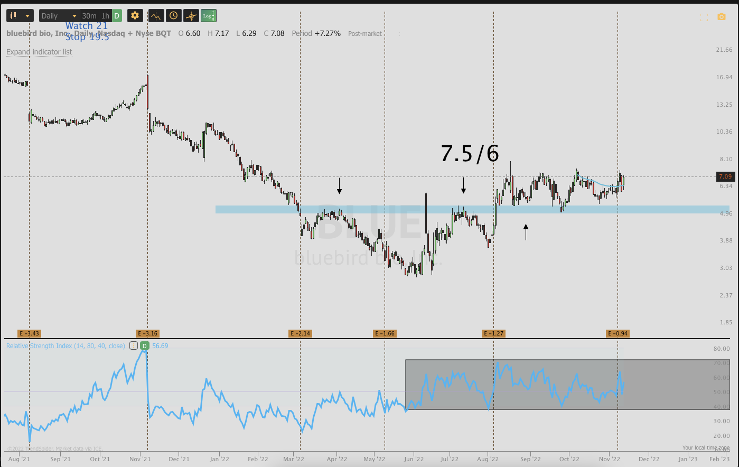Click the RSI green D timeframe badge

pyautogui.click(x=144, y=345)
